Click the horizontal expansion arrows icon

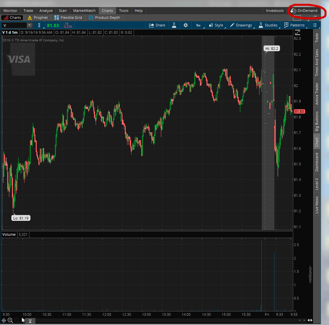point(310,320)
